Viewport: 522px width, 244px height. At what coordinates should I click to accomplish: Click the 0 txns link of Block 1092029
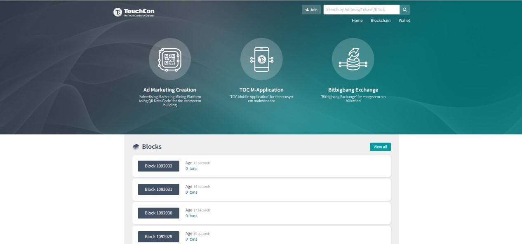(191, 239)
